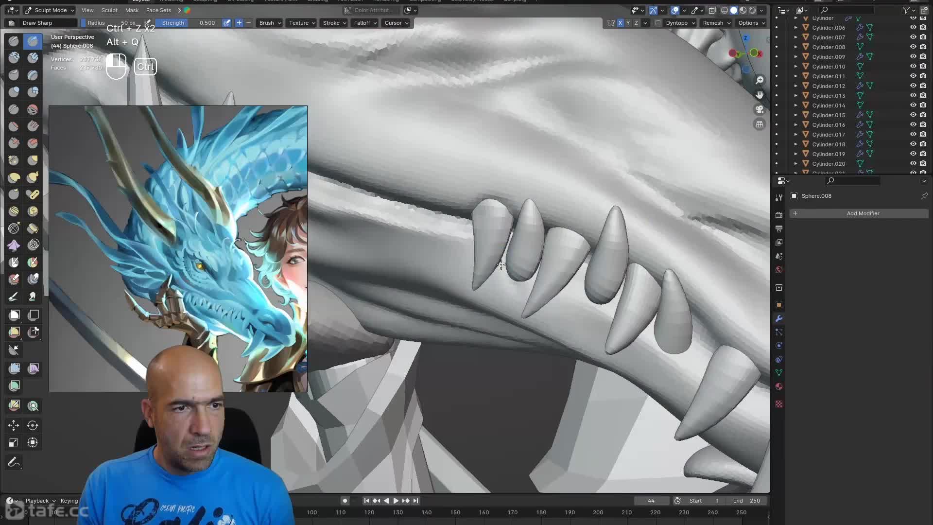Open the Playback menu in timeline

point(40,501)
